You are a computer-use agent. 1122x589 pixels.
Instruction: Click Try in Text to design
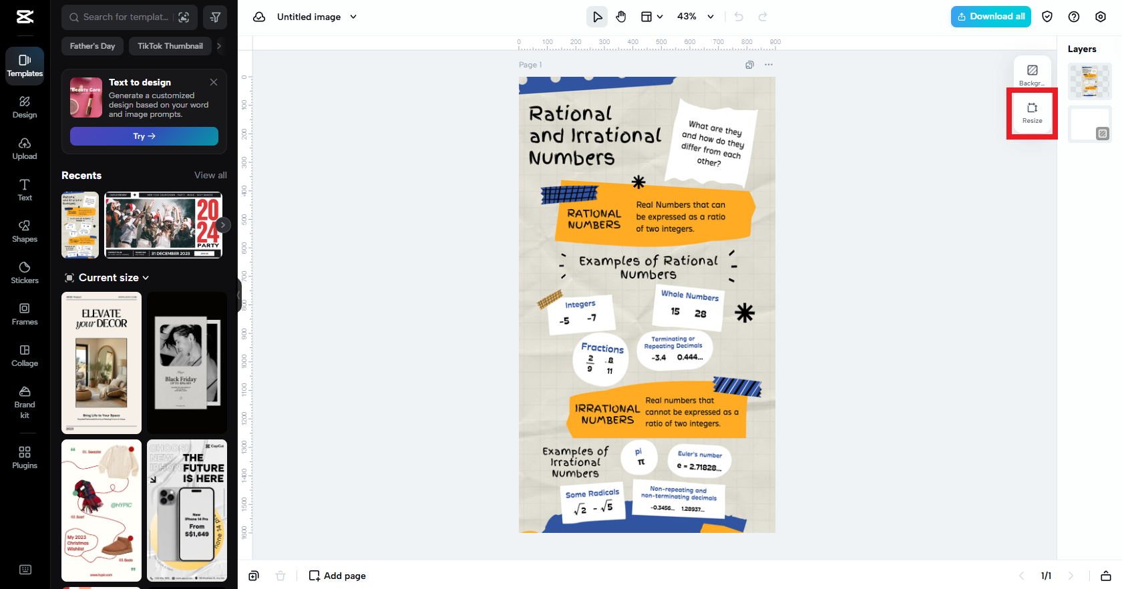pos(144,136)
